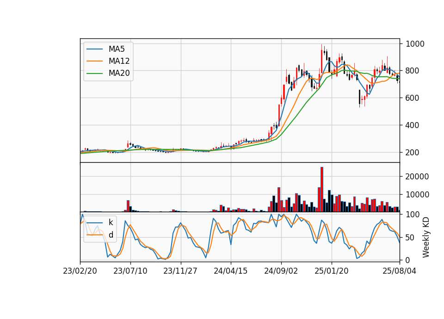Click the 25/01/20 date axis label
This screenshot has width=444, height=319.
(x=331, y=271)
